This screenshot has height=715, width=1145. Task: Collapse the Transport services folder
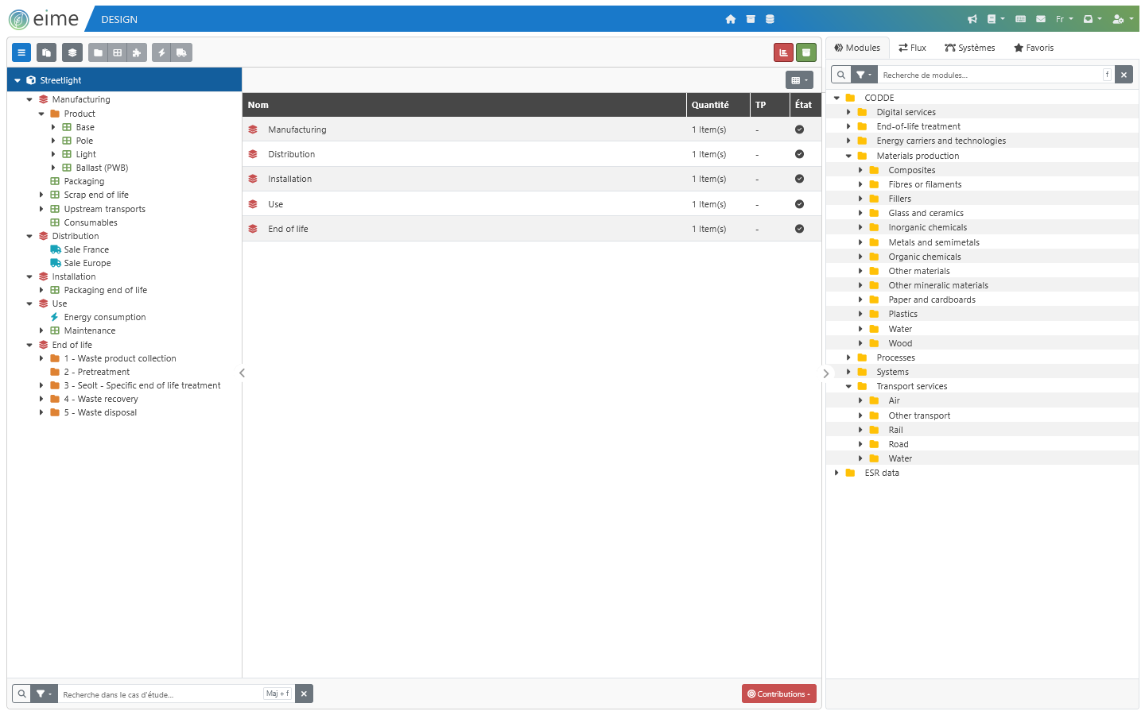tap(848, 386)
